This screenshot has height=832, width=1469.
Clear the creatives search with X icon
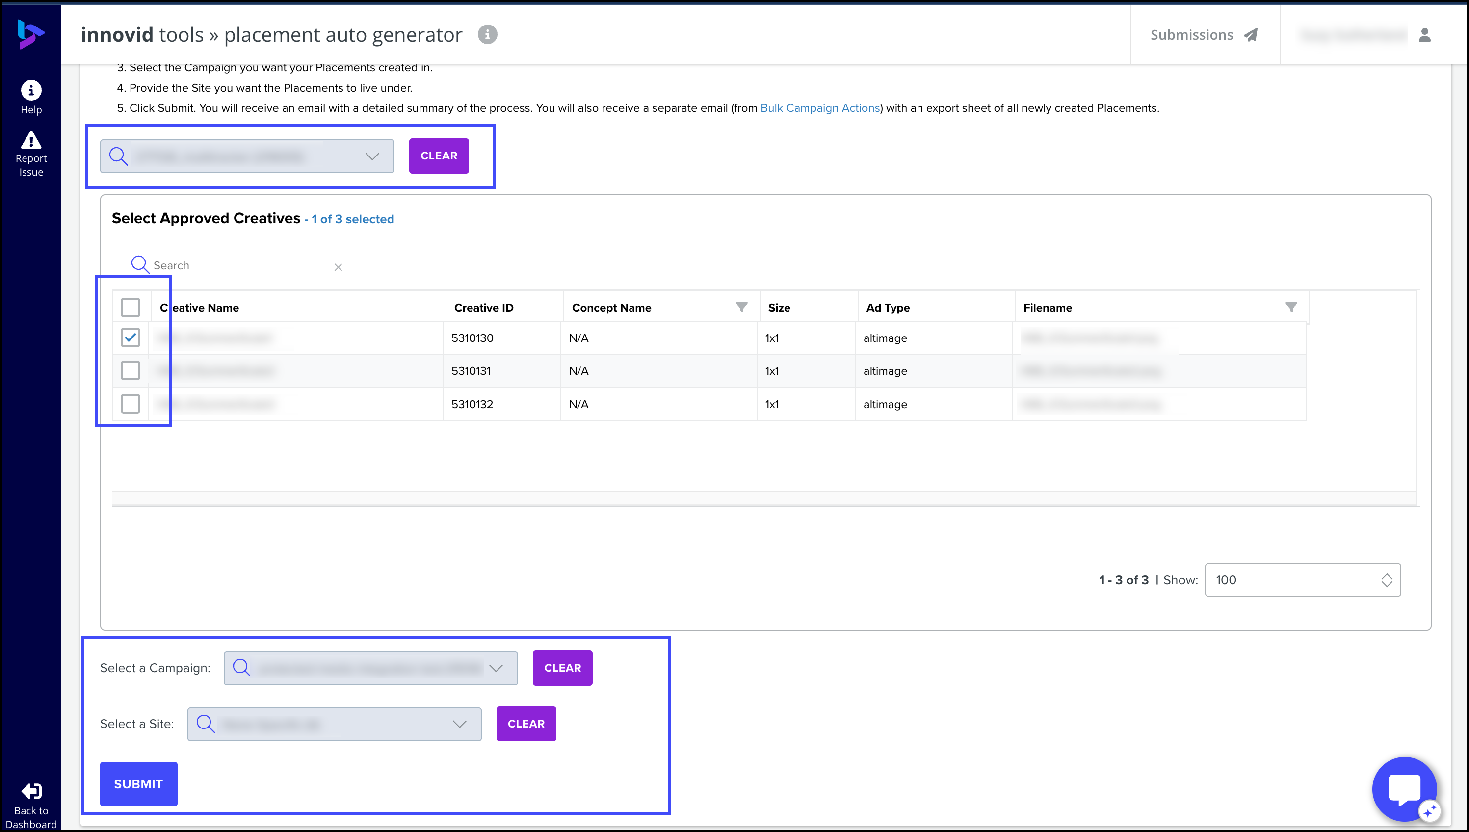[338, 267]
